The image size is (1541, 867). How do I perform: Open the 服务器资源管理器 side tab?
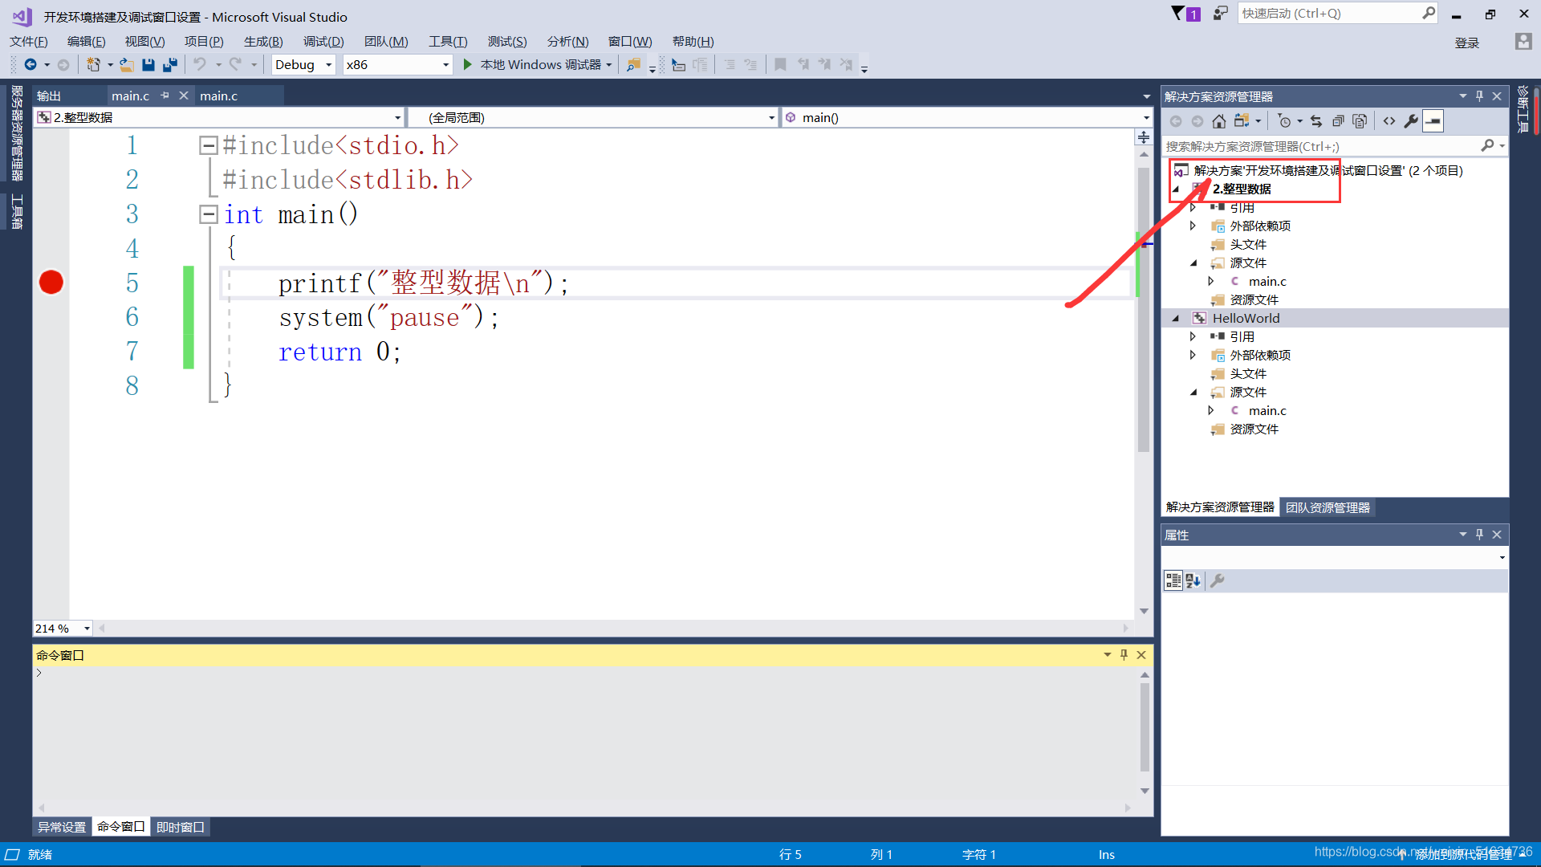[x=16, y=133]
